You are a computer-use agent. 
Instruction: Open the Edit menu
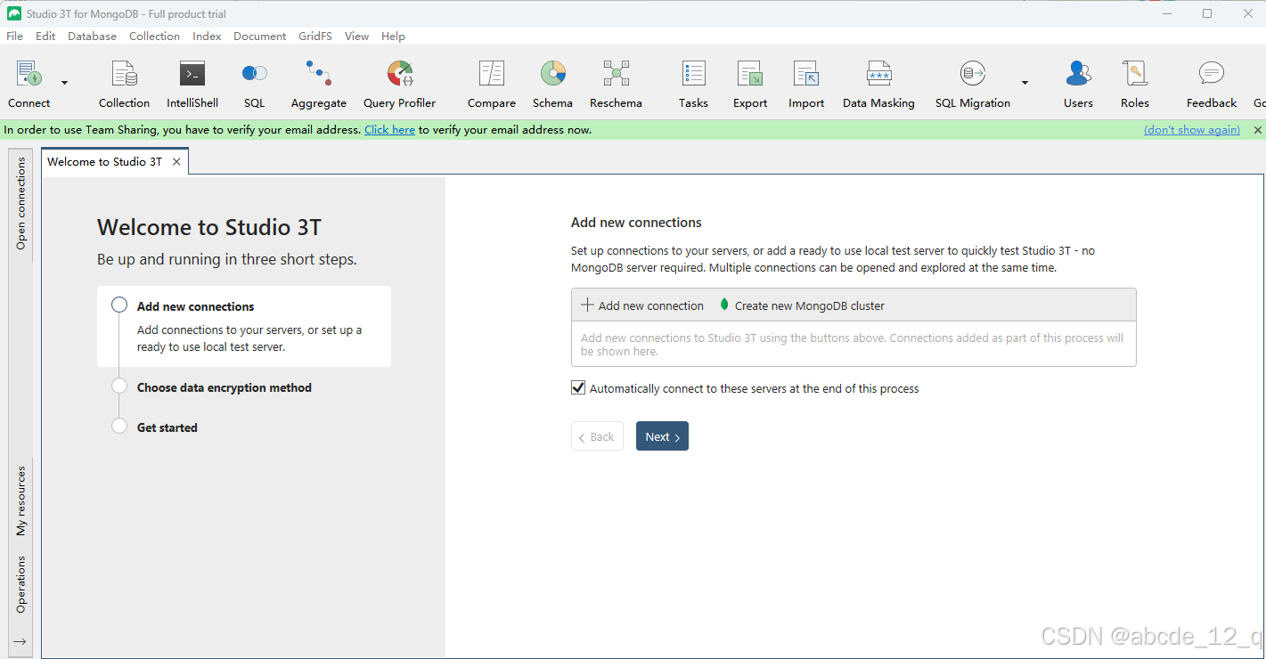pyautogui.click(x=45, y=37)
